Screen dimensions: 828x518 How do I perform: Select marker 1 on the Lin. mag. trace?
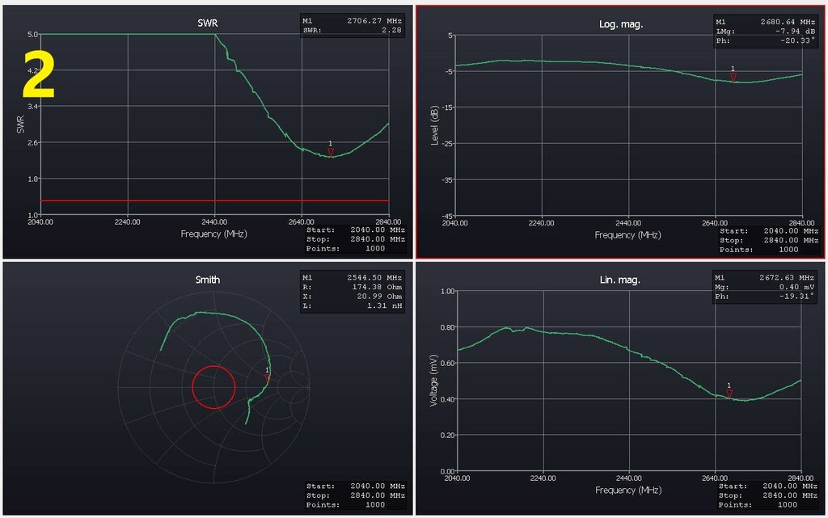coord(729,393)
